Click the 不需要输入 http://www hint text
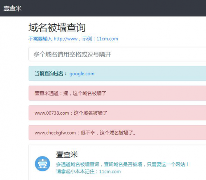The width and height of the screenshot is (206, 180). [x=53, y=39]
